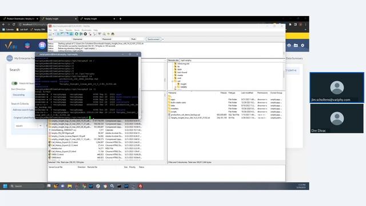Click Host input field in quickconnect bar
This screenshot has height=206, width=366.
pos(62,39)
